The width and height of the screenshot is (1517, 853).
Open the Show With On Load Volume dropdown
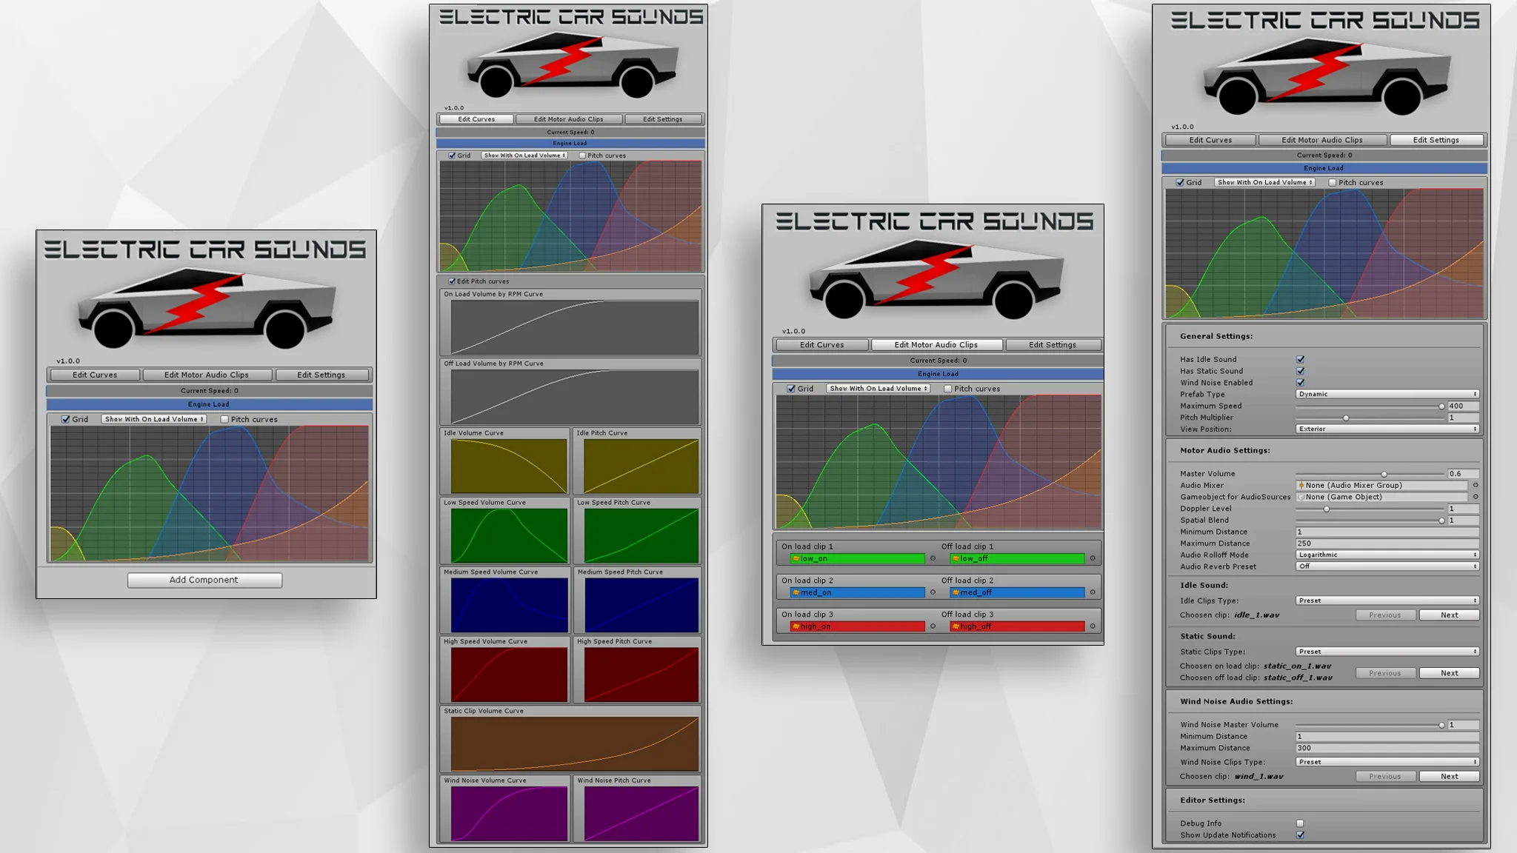point(878,388)
